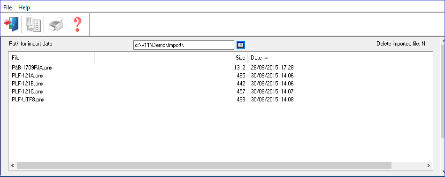The height and width of the screenshot is (177, 445).
Task: Click size value 495
Action: (241, 76)
